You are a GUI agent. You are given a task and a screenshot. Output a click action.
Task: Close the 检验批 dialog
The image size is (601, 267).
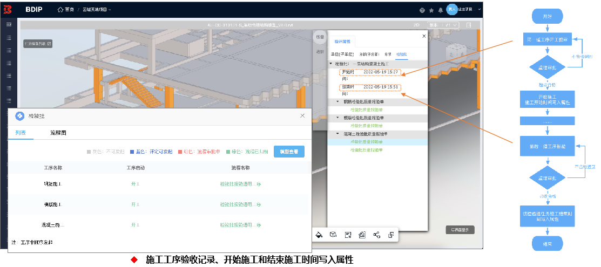click(x=302, y=116)
